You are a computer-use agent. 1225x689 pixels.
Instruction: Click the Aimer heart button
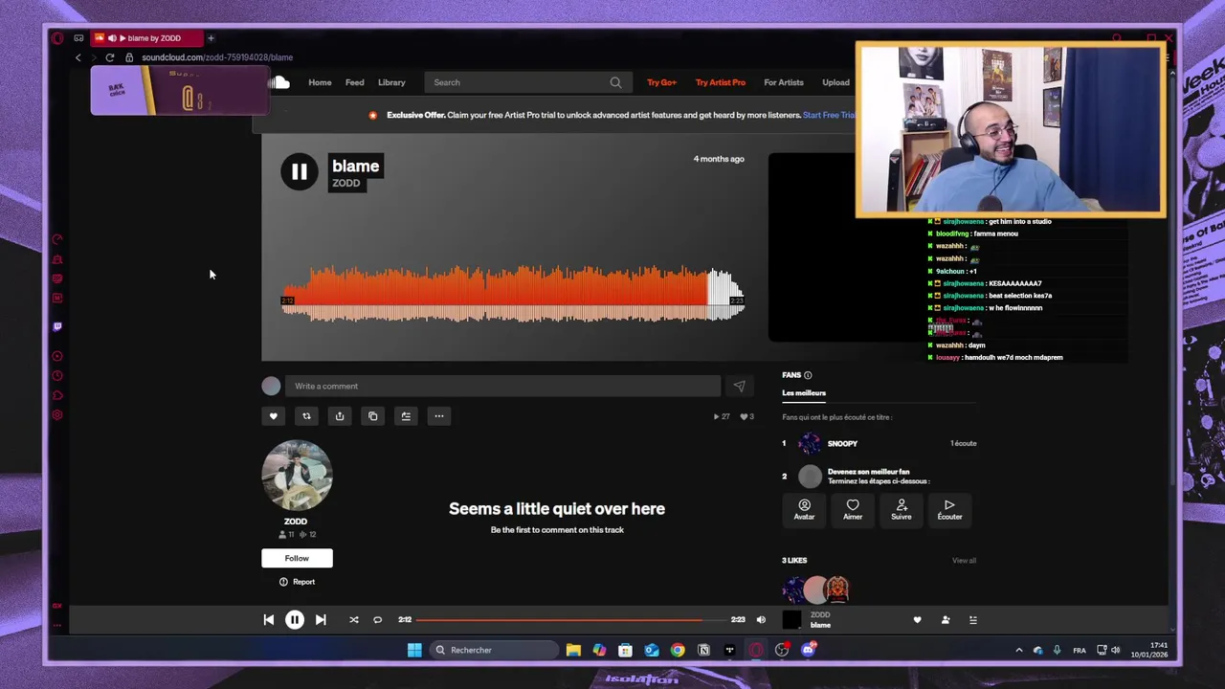[853, 510]
